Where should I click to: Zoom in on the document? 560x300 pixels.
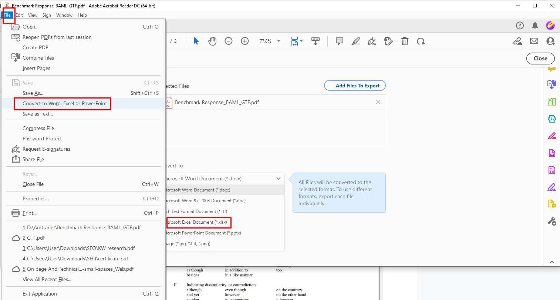[x=244, y=41]
